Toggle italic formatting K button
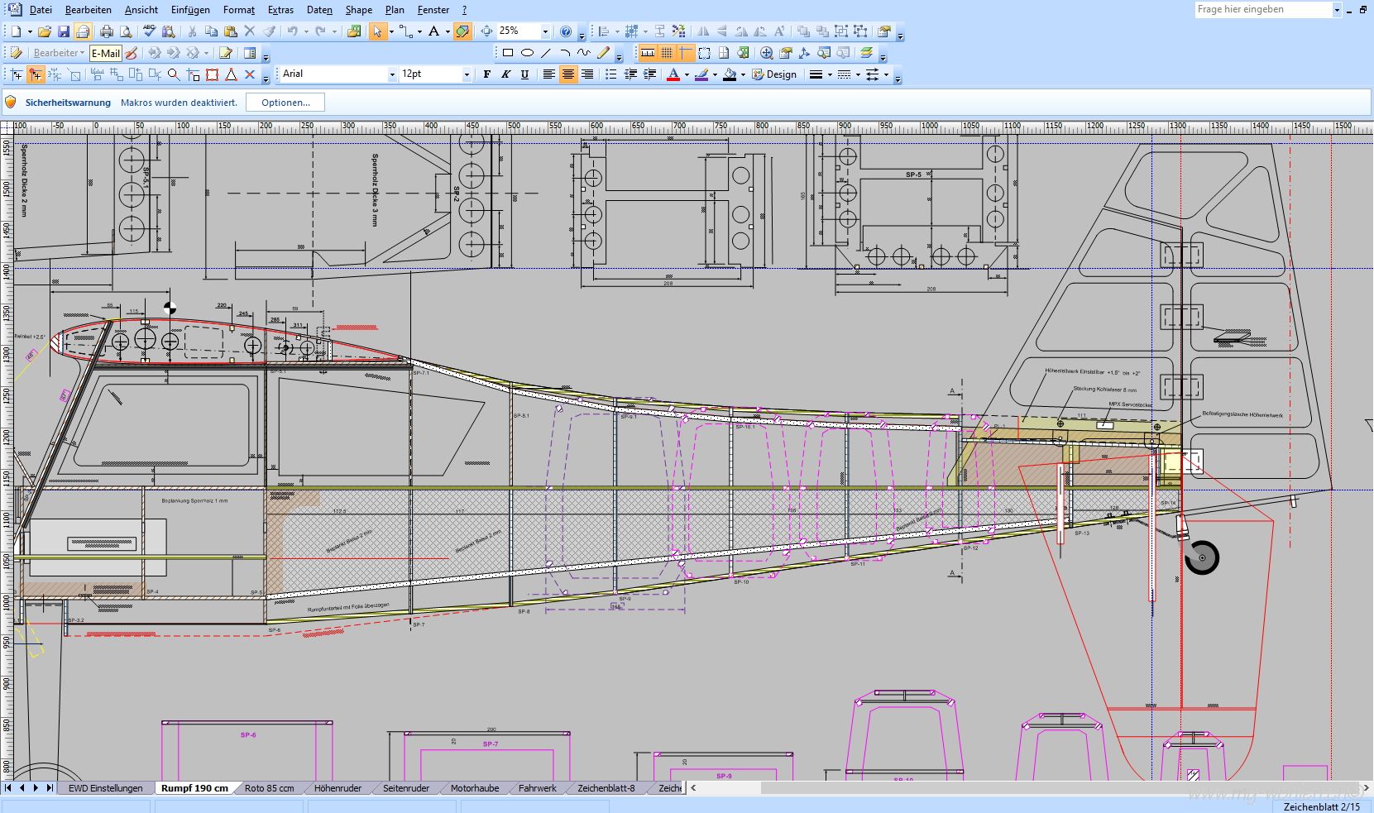This screenshot has height=813, width=1374. click(x=505, y=74)
